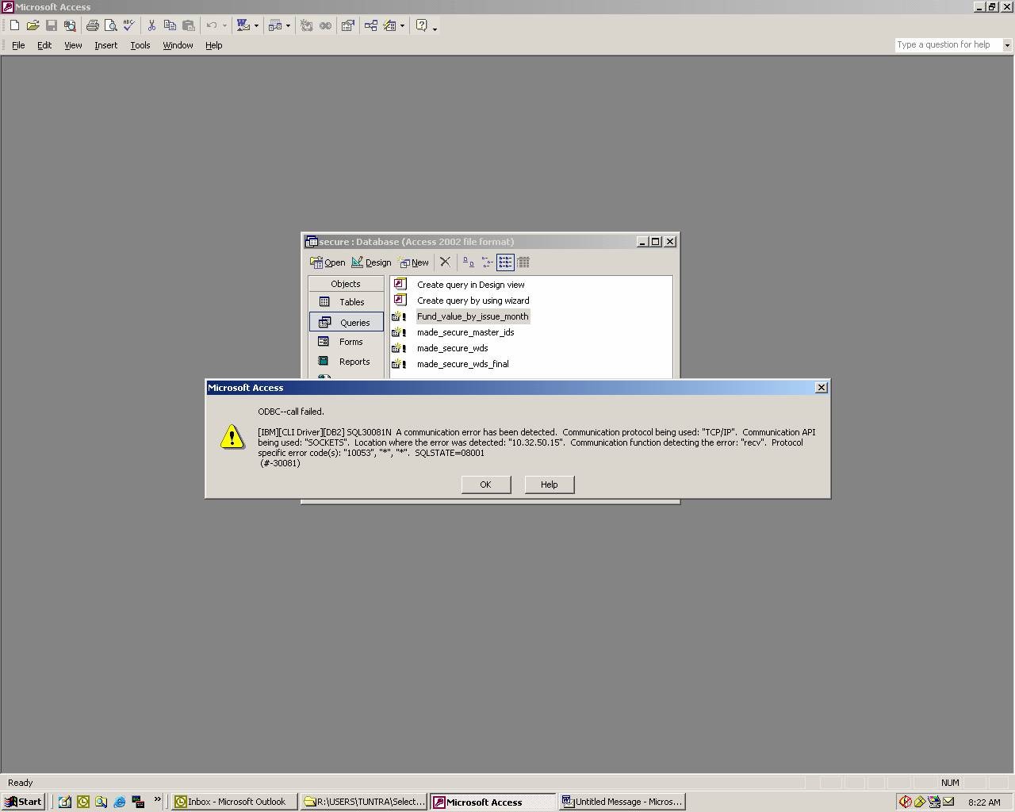
Task: Expand the OfficeLinks dropdown arrow
Action: point(256,25)
